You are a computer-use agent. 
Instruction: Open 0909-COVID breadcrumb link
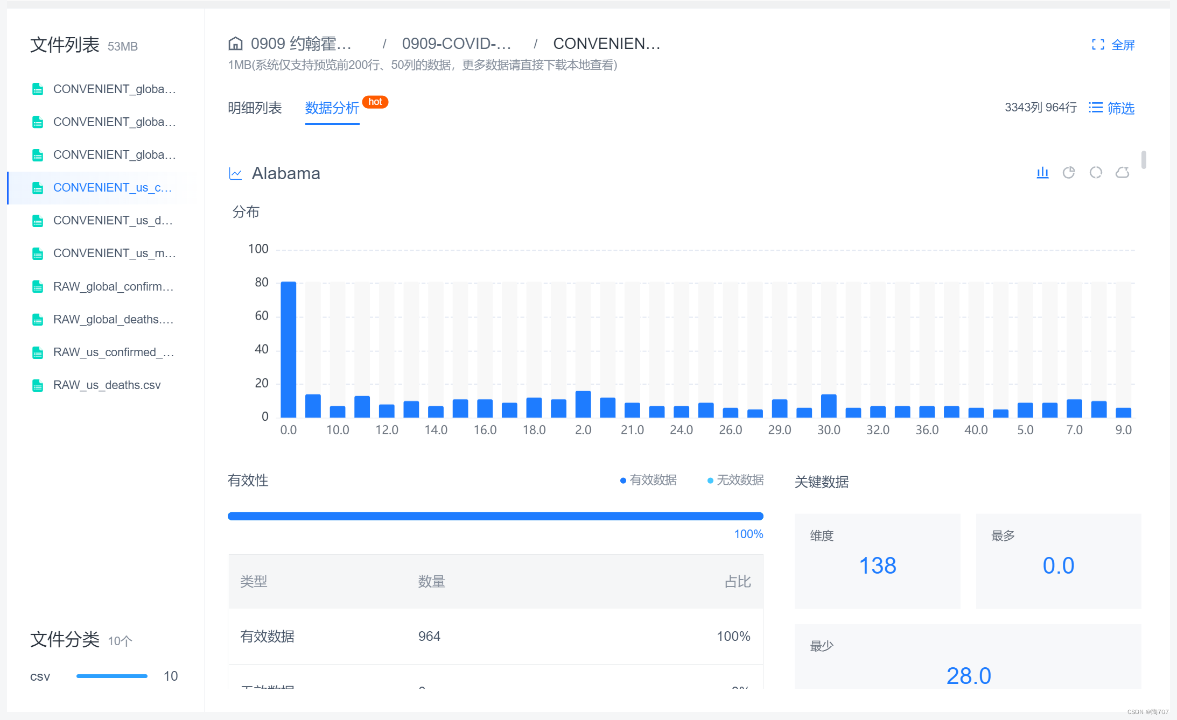456,44
